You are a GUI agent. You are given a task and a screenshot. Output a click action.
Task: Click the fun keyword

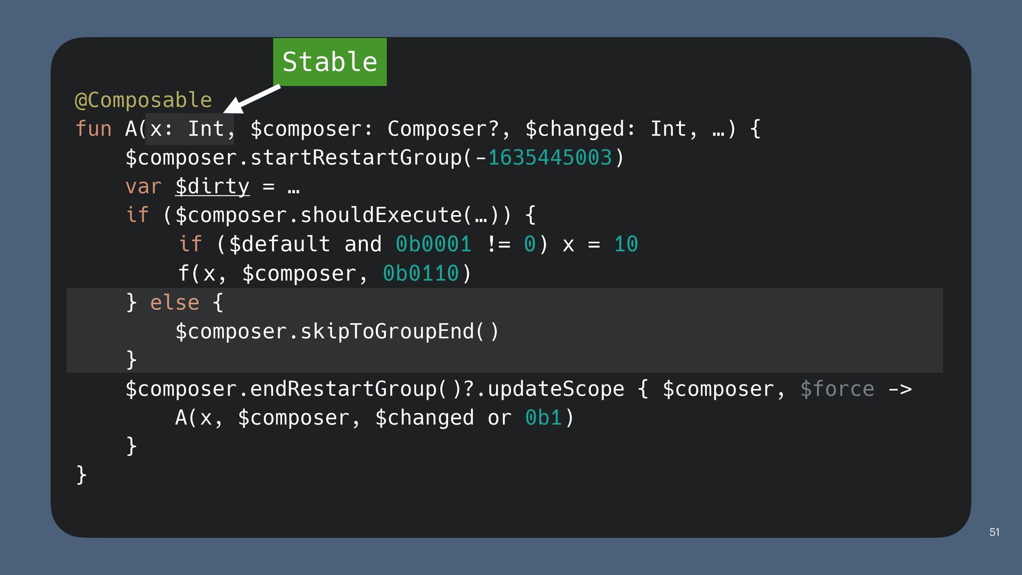point(94,129)
